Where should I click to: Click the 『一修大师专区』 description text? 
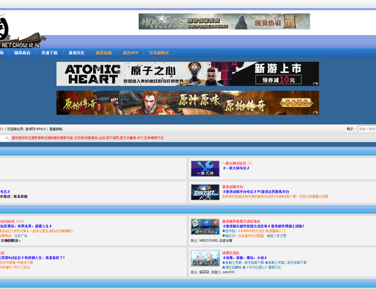tap(236, 168)
